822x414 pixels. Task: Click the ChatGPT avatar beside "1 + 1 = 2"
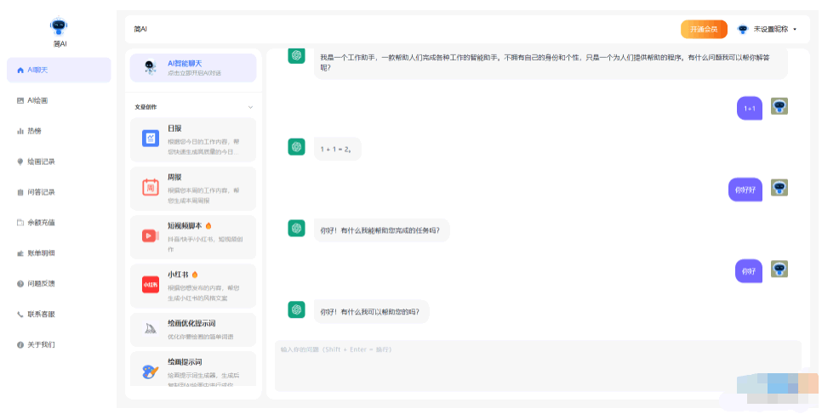pos(296,146)
